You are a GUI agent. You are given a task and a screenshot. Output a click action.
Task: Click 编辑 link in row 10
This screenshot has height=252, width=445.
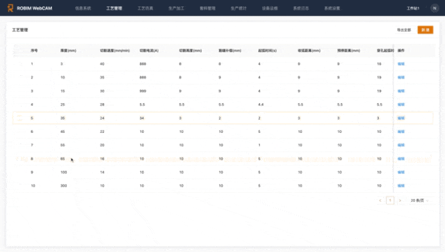[x=401, y=186]
